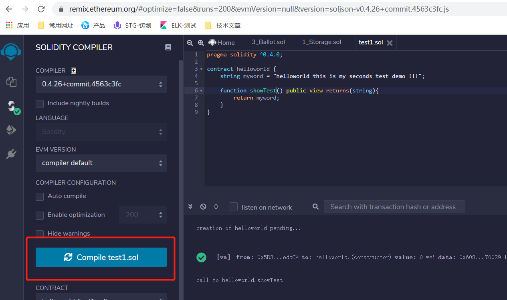The image size is (507, 300).
Task: Open the Plugin manager plug icon
Action: [11, 154]
